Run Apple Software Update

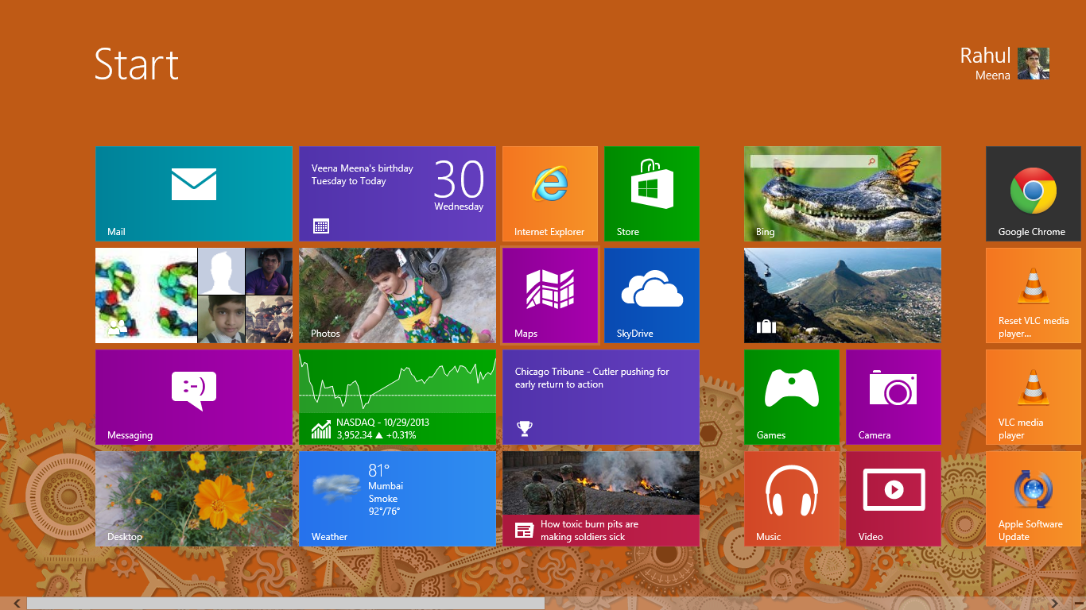1033,498
